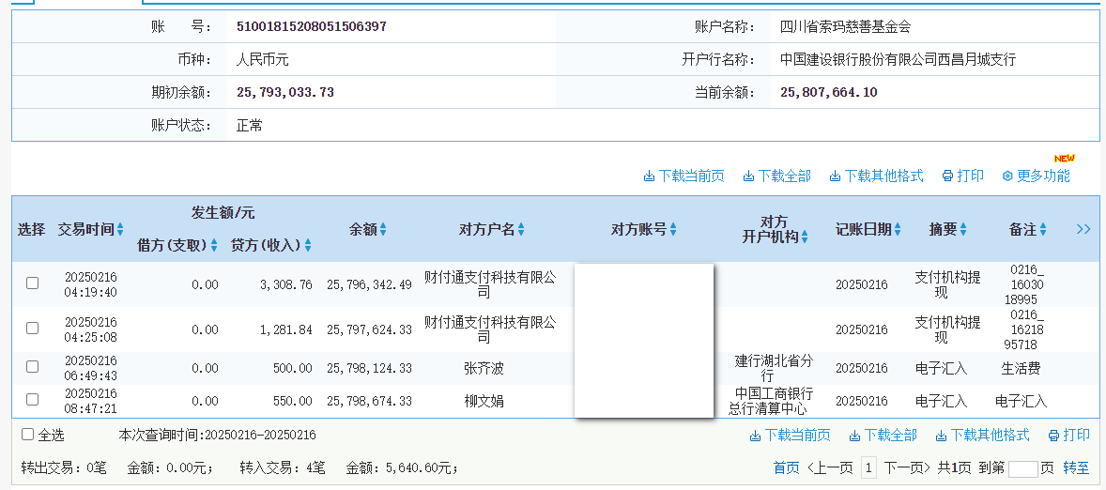The width and height of the screenshot is (1106, 490).
Task: Click top 打印 link
Action: [971, 176]
